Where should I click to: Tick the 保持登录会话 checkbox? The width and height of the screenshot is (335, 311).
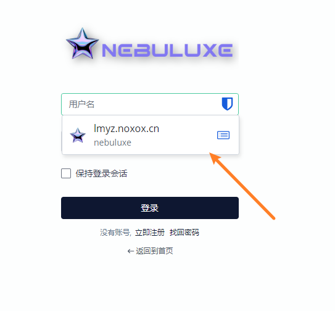click(x=66, y=173)
